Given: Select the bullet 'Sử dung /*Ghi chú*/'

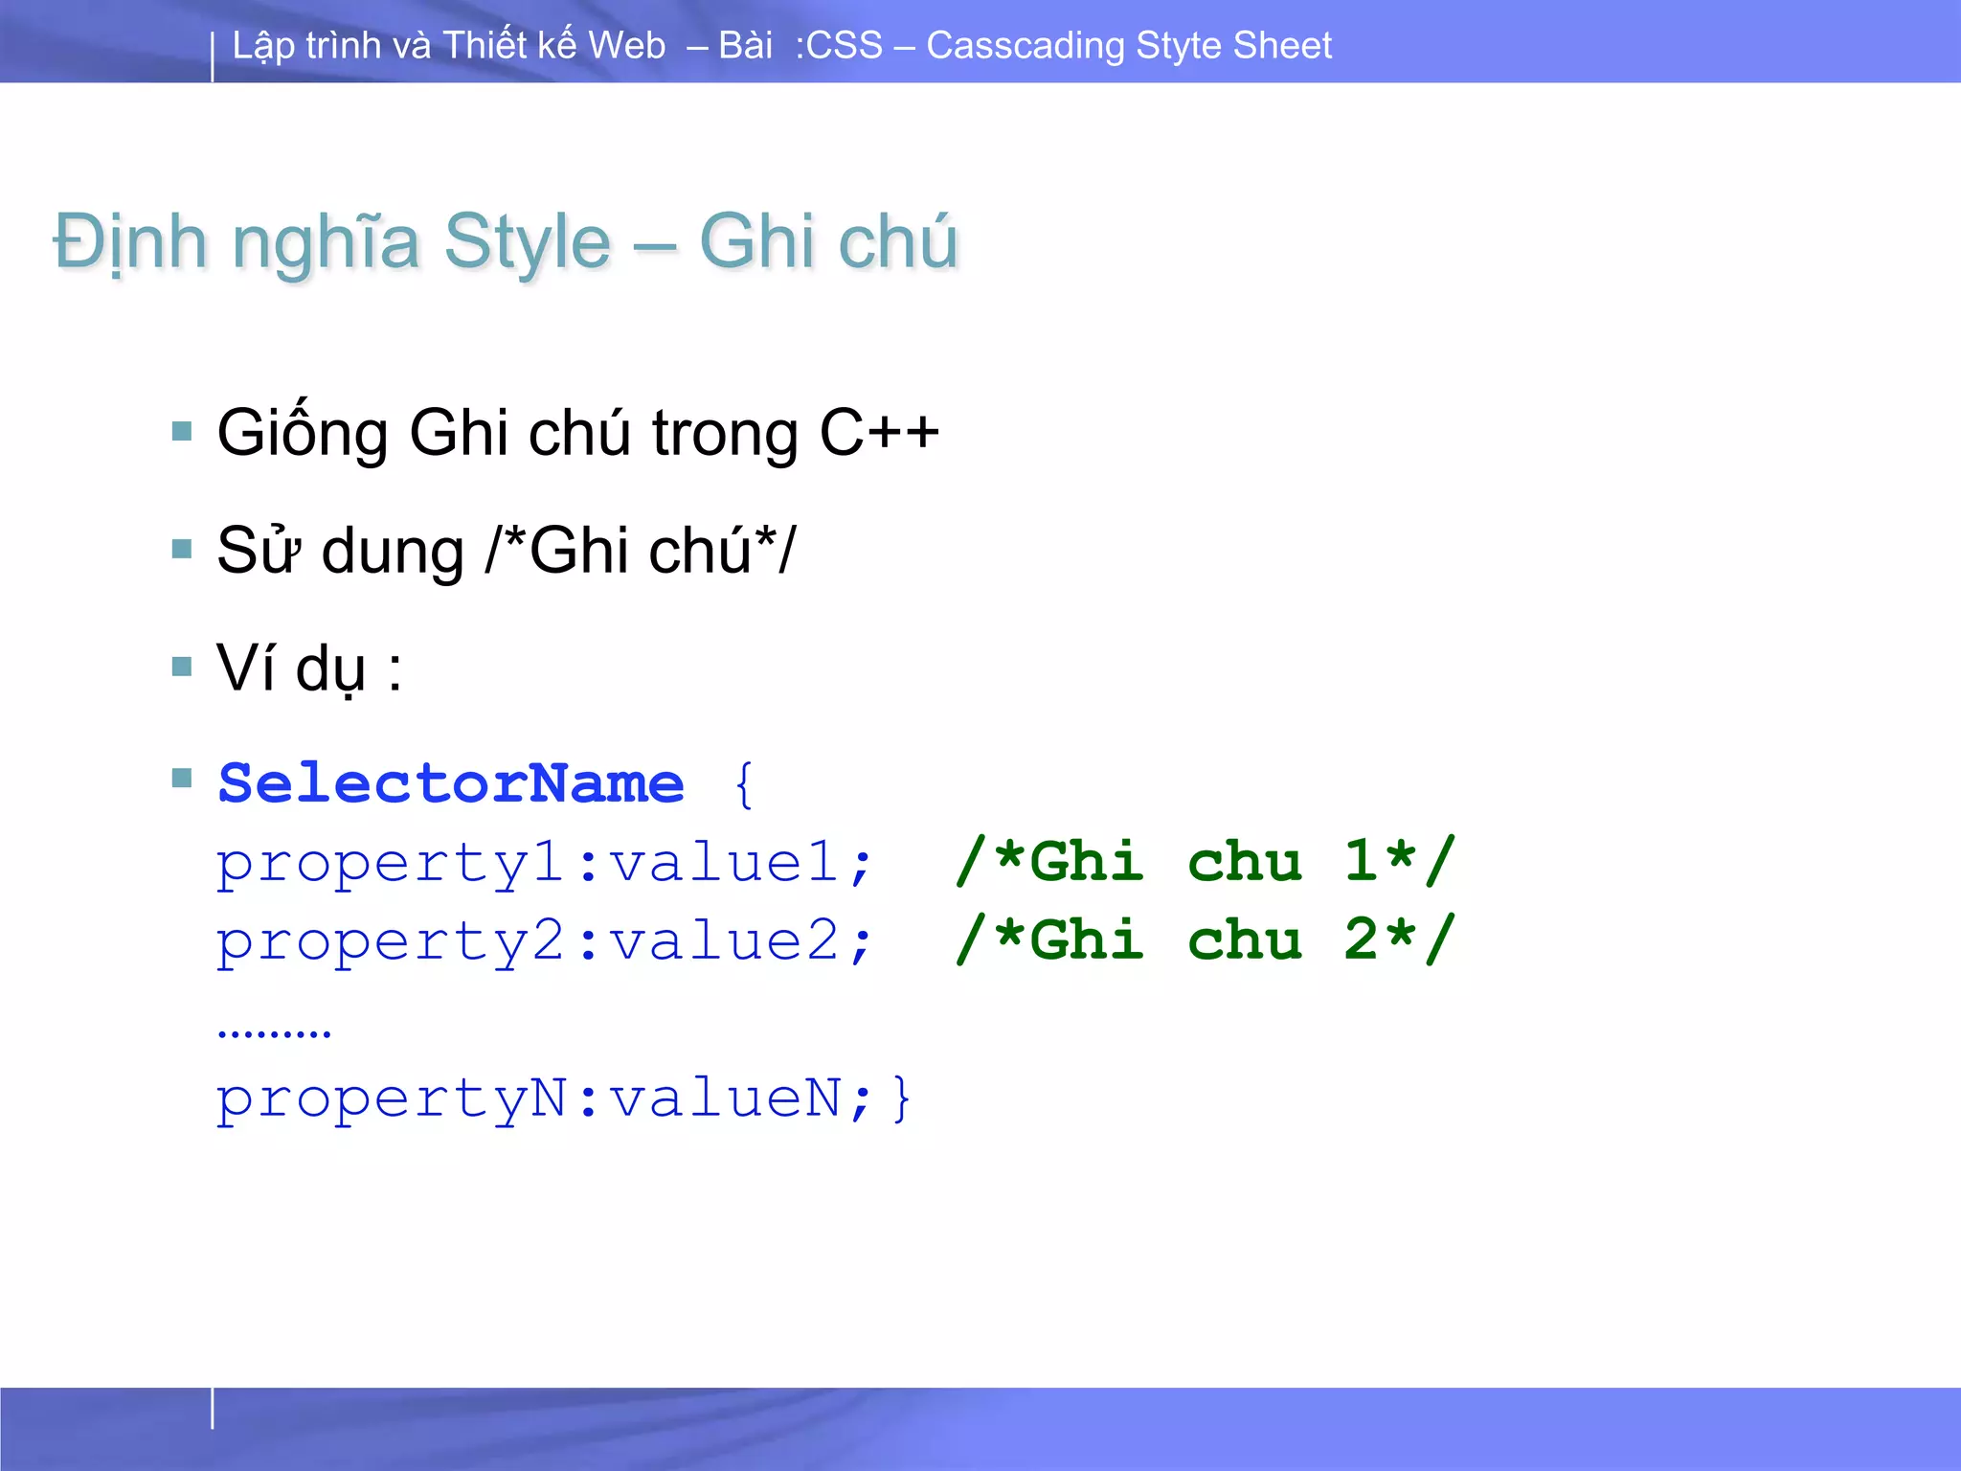Looking at the screenshot, I should [x=506, y=551].
